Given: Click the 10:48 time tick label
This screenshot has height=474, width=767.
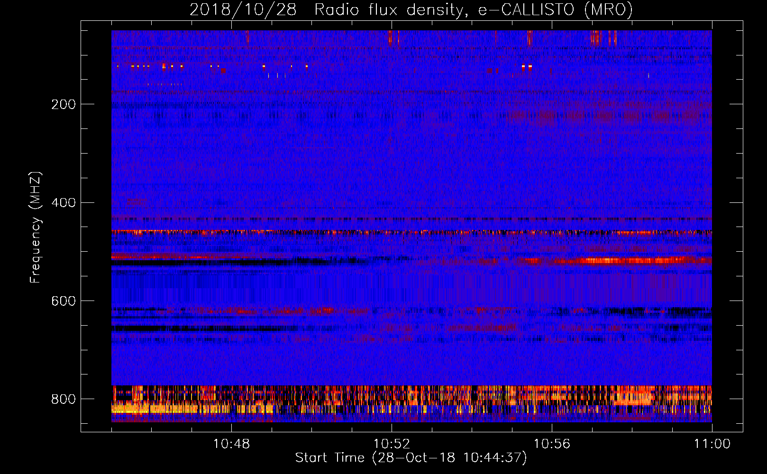Looking at the screenshot, I should click(x=231, y=444).
